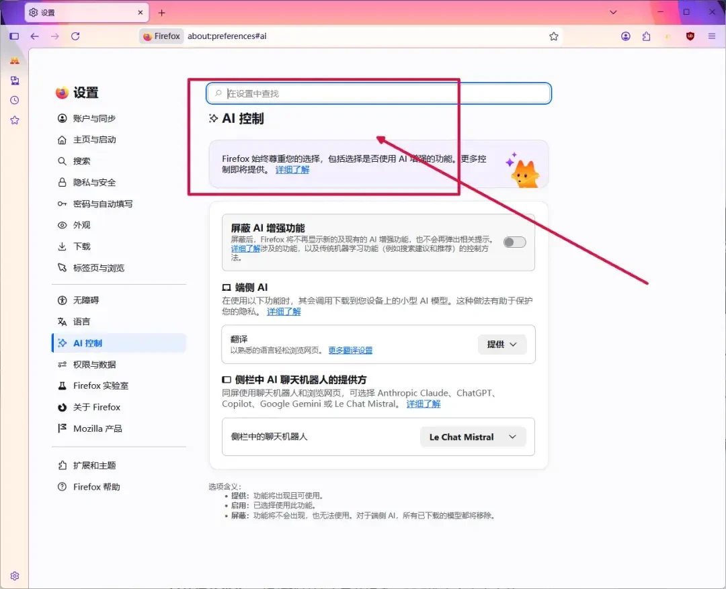Open 密码与自动填写 settings category
The width and height of the screenshot is (726, 589).
pos(119,203)
